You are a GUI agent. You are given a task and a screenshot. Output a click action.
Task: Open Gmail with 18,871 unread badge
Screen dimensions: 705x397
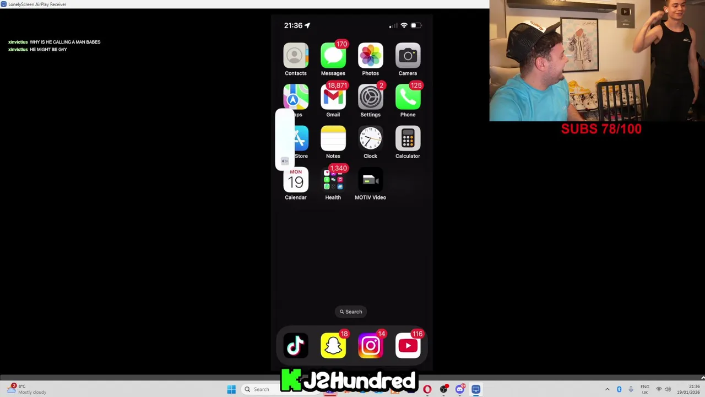pyautogui.click(x=333, y=97)
